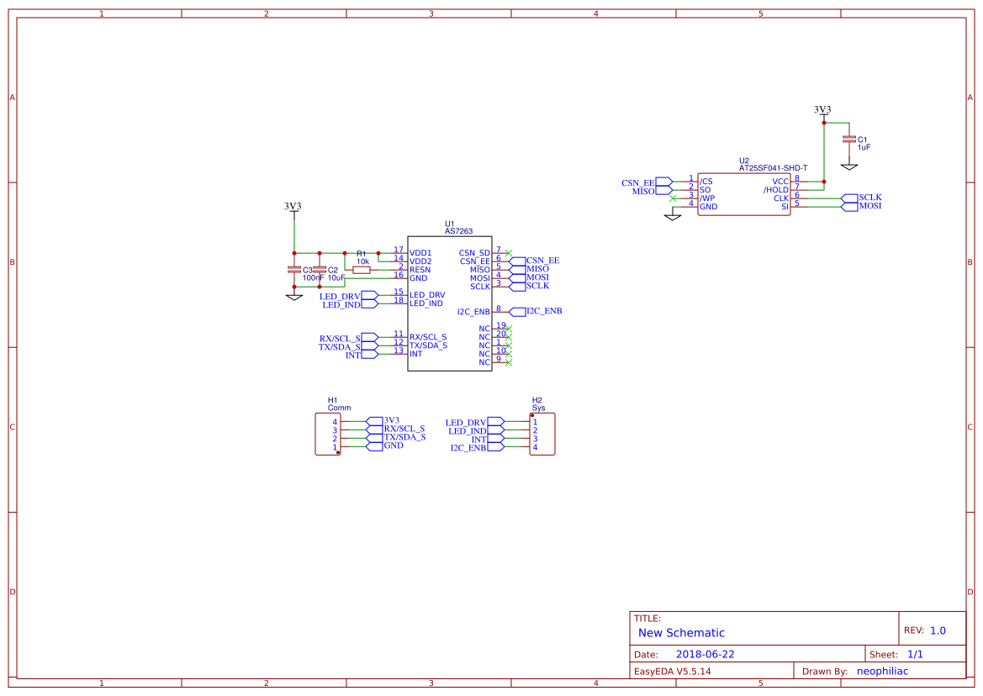Select the AT25SF041-SHD-T chip U2 body

click(743, 194)
